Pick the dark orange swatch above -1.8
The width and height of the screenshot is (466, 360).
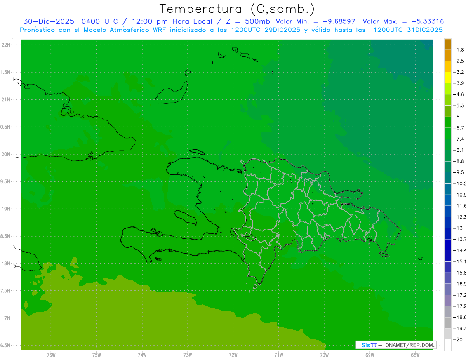coord(448,44)
